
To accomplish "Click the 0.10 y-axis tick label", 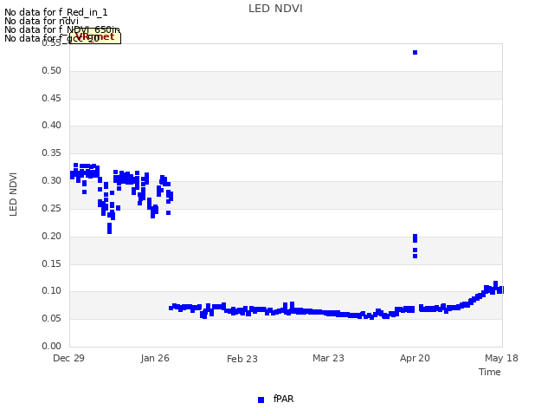I will tap(52, 291).
